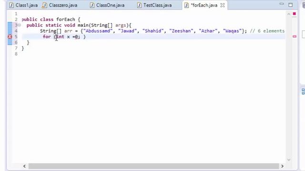Click the string "Azhar" in the array
Screen dimensions: 305x171
pos(208,31)
